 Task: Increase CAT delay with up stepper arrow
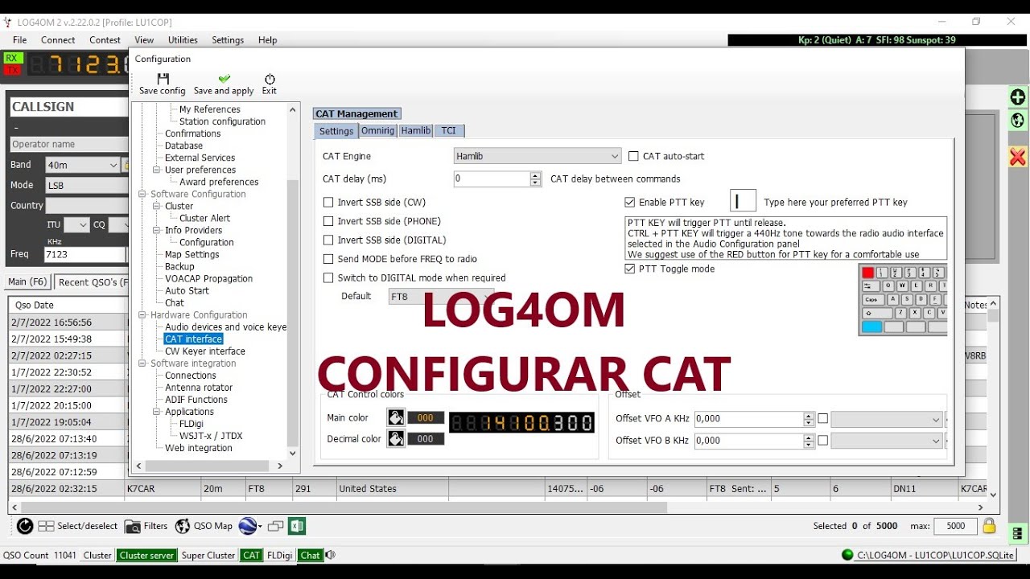(x=536, y=175)
